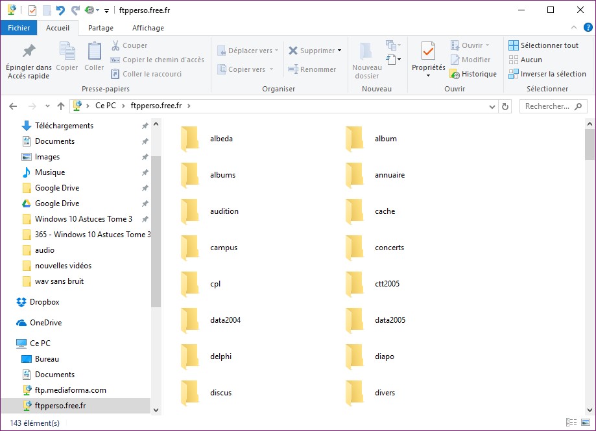Image resolution: width=596 pixels, height=431 pixels.
Task: Open the Fichier menu
Action: tap(19, 28)
